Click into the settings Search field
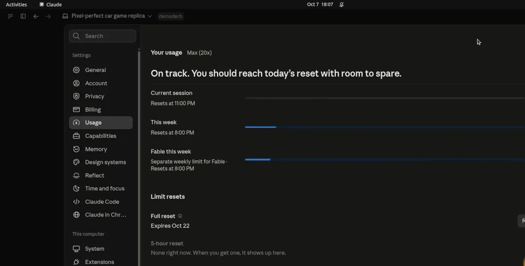525x266 pixels. tap(102, 36)
